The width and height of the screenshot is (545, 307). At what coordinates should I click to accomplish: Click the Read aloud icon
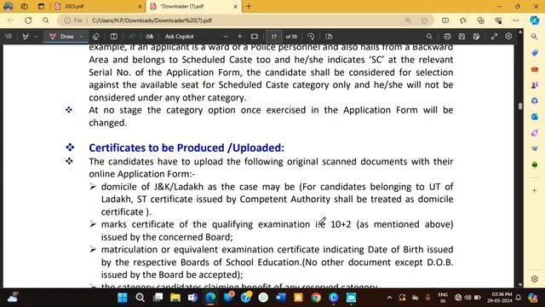[132, 37]
